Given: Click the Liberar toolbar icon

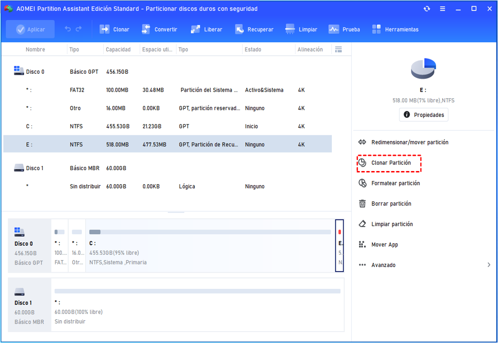Looking at the screenshot, I should (x=195, y=29).
